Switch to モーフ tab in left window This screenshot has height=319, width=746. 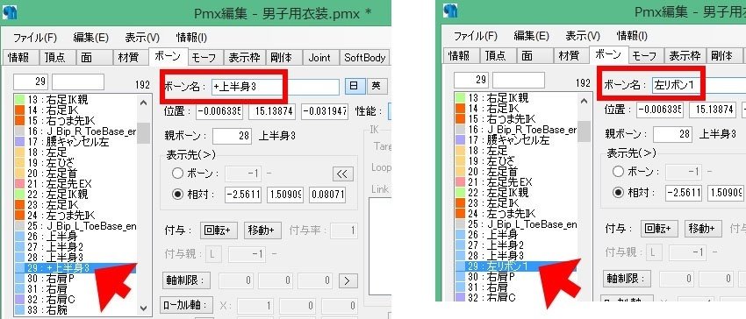204,58
